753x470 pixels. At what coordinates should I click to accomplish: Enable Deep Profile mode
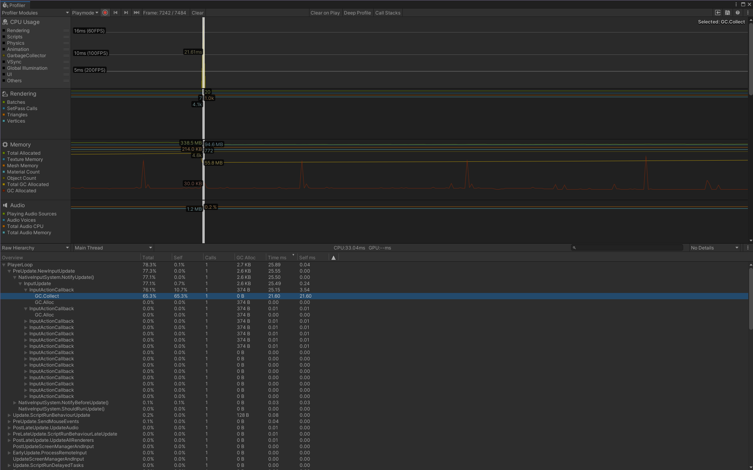point(357,13)
